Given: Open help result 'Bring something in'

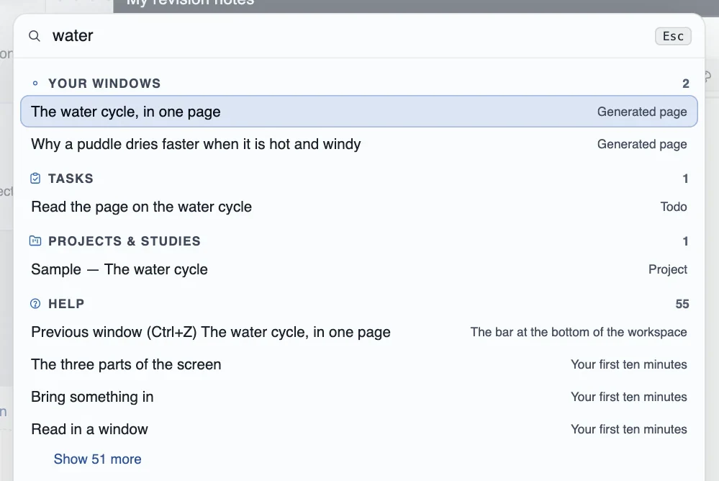Looking at the screenshot, I should point(359,397).
